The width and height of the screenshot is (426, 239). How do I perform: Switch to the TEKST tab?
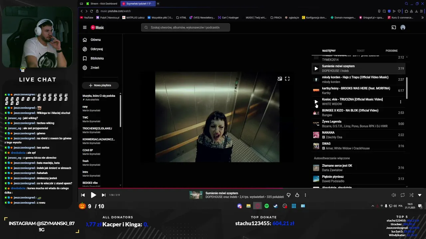tap(360, 51)
